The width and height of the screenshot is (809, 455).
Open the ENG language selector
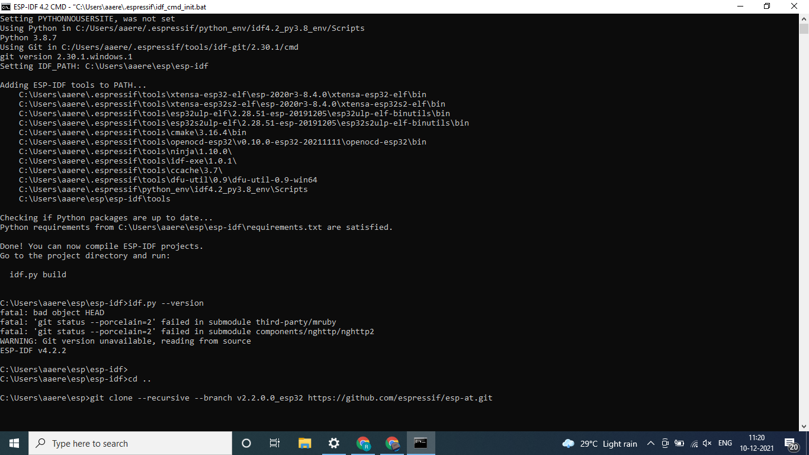tap(725, 443)
